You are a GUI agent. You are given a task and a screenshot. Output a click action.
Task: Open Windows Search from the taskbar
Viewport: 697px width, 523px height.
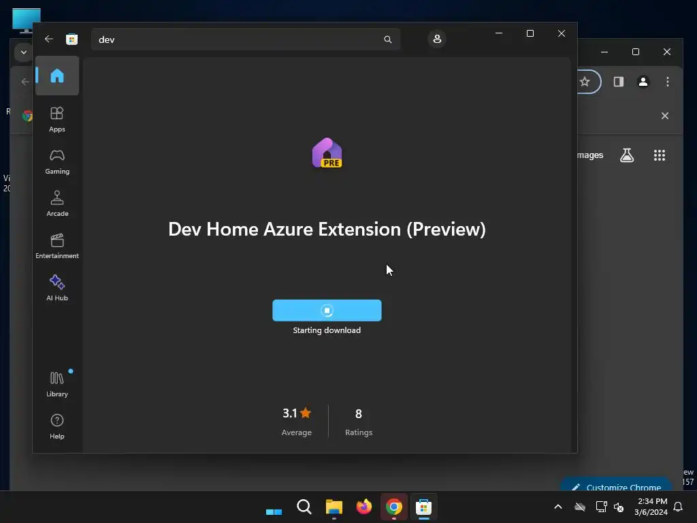(x=304, y=507)
